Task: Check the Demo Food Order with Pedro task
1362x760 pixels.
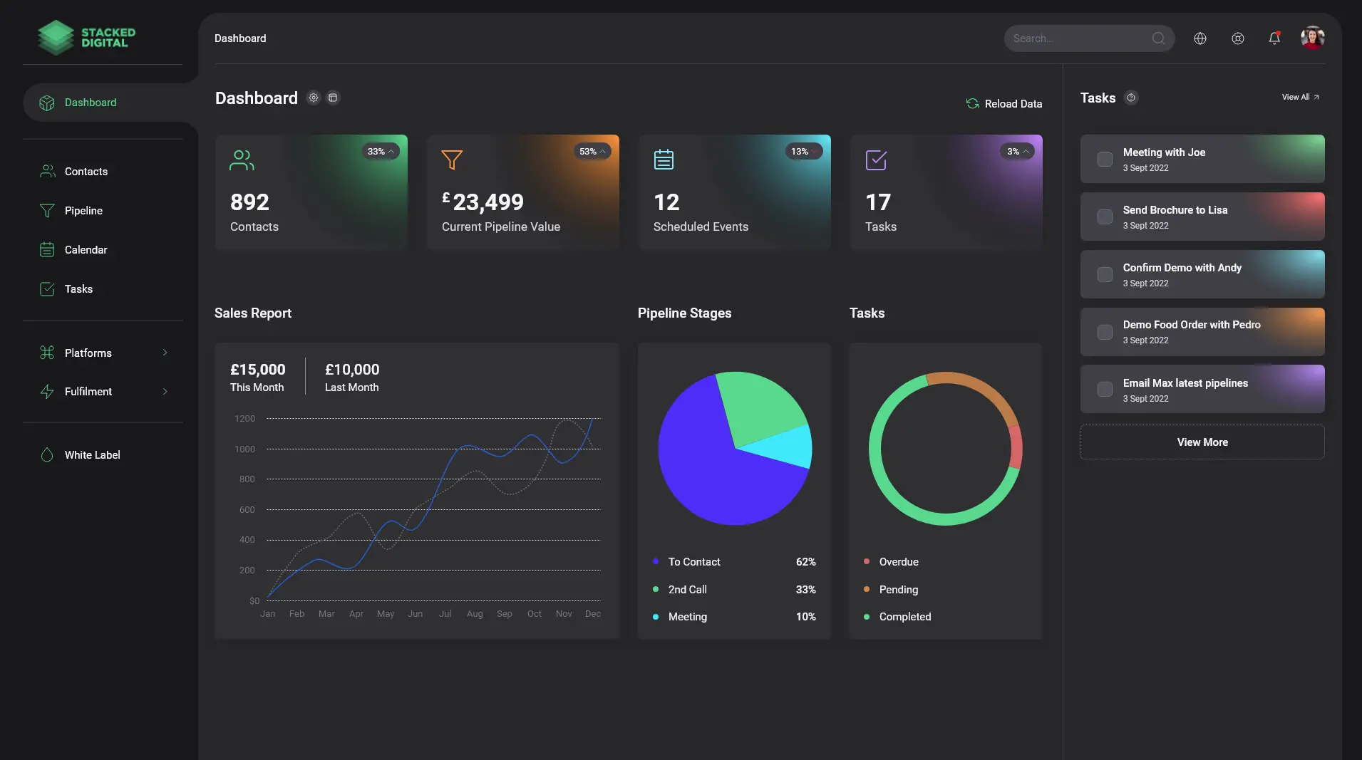Action: click(1105, 332)
